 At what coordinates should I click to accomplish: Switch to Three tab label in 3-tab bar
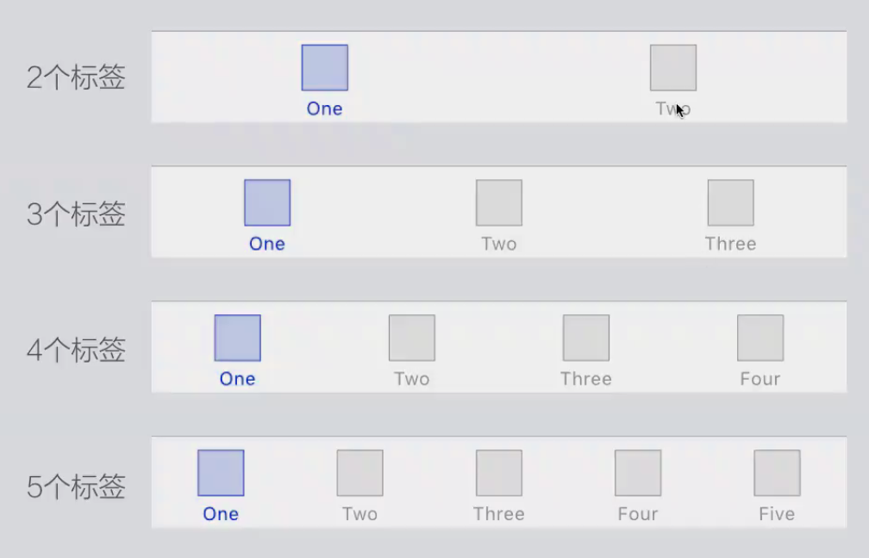pos(730,244)
